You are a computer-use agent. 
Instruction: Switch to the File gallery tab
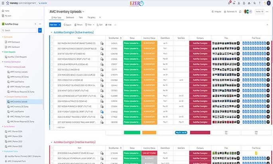pos(91,18)
